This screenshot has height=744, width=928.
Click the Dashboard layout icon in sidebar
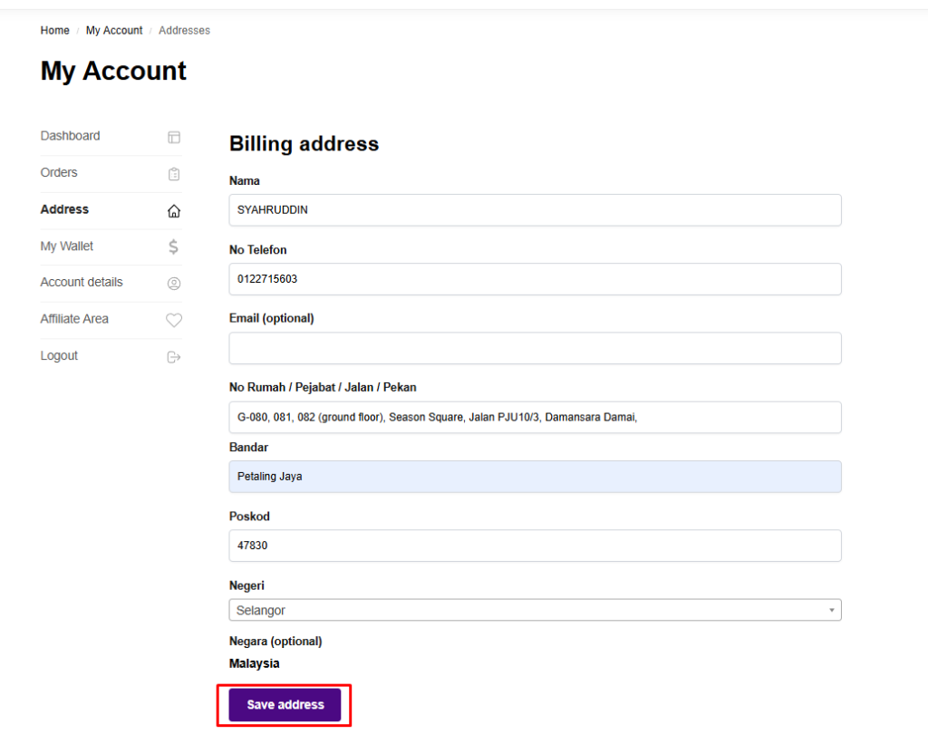pyautogui.click(x=174, y=137)
